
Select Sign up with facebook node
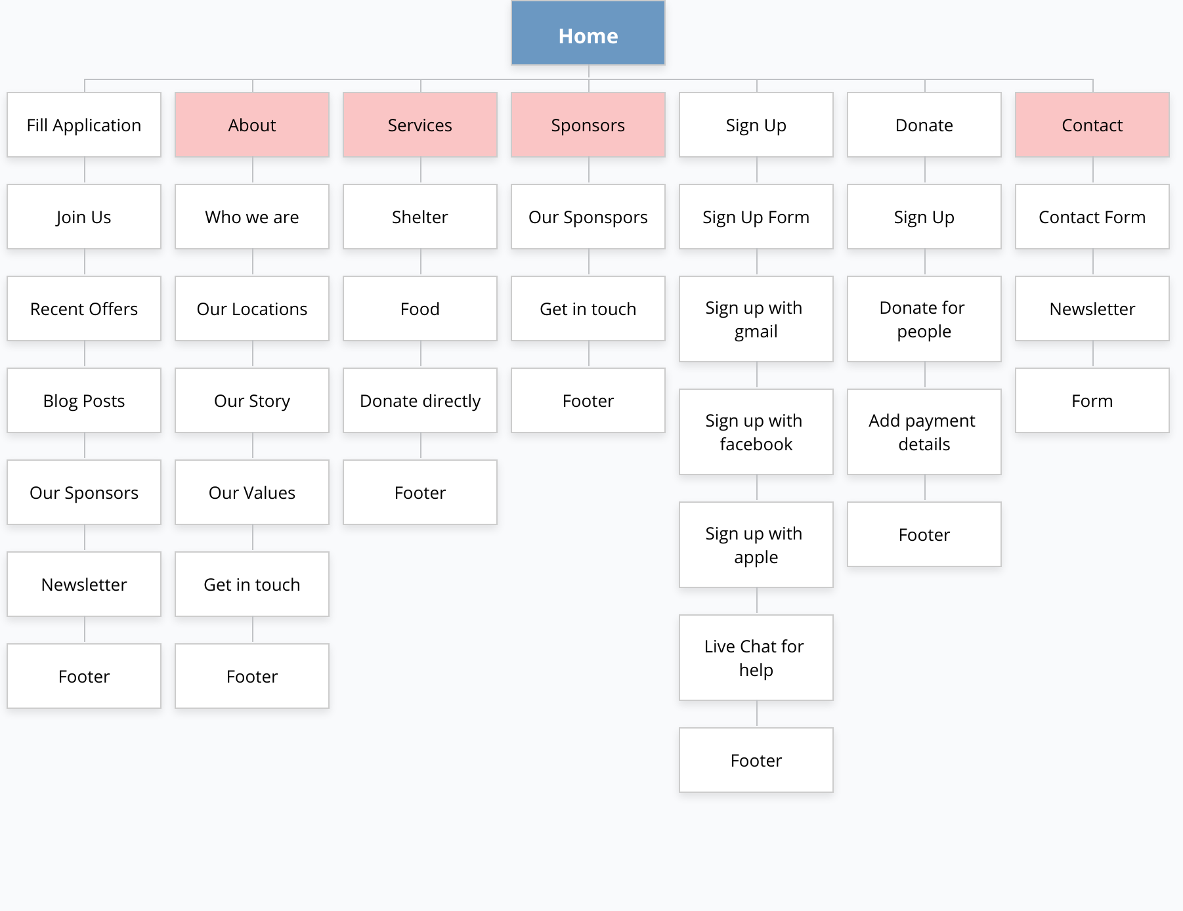[x=756, y=432]
